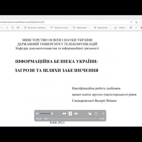Pause the video playback
The width and height of the screenshot is (142, 142).
pos(70,114)
